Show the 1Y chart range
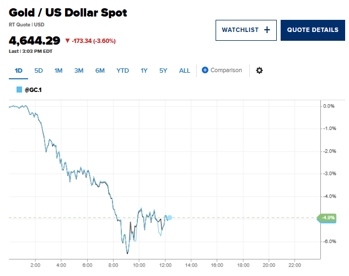Viewport: 349px width, 276px height. point(144,71)
